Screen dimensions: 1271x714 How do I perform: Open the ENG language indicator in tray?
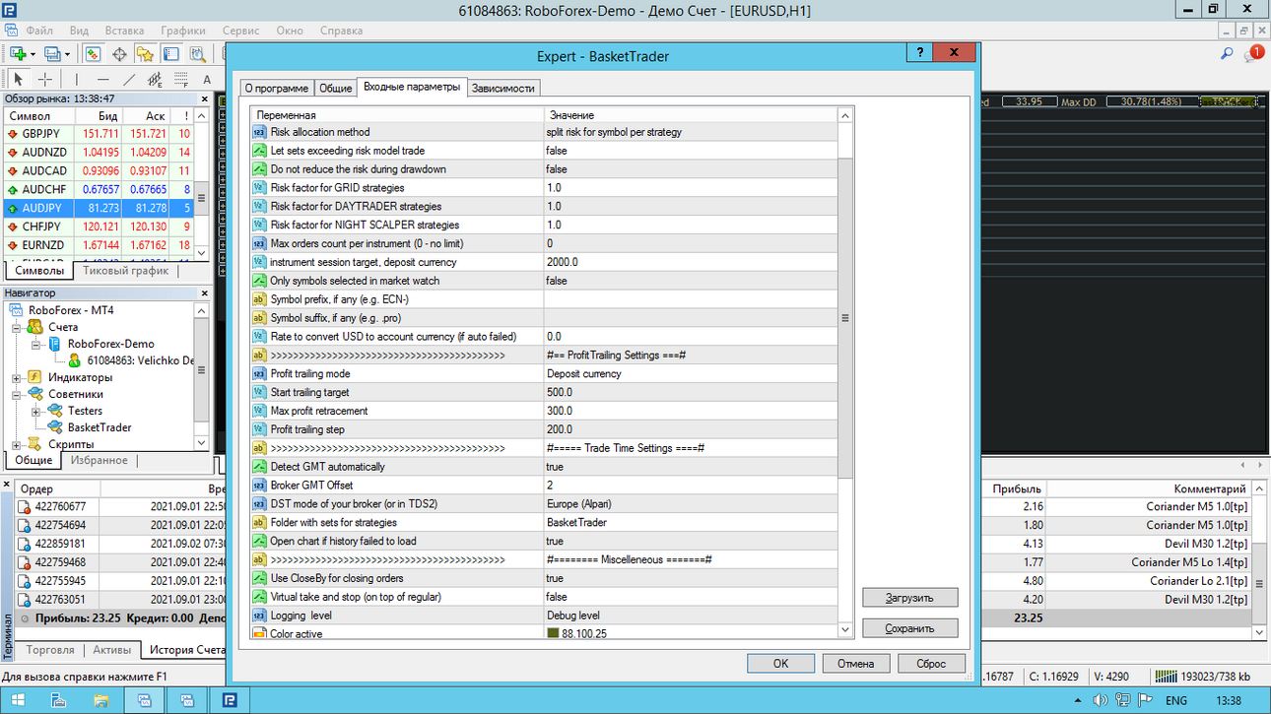click(1176, 700)
